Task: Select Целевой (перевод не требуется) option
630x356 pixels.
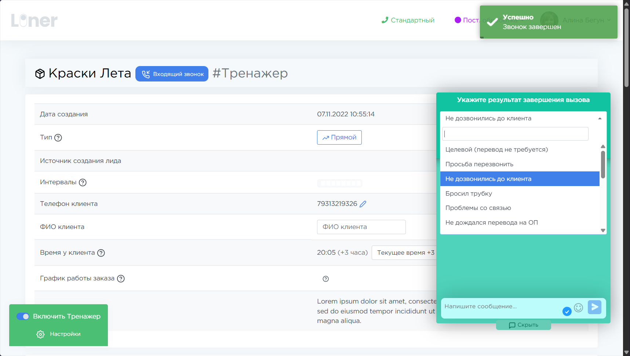Action: [x=496, y=150]
